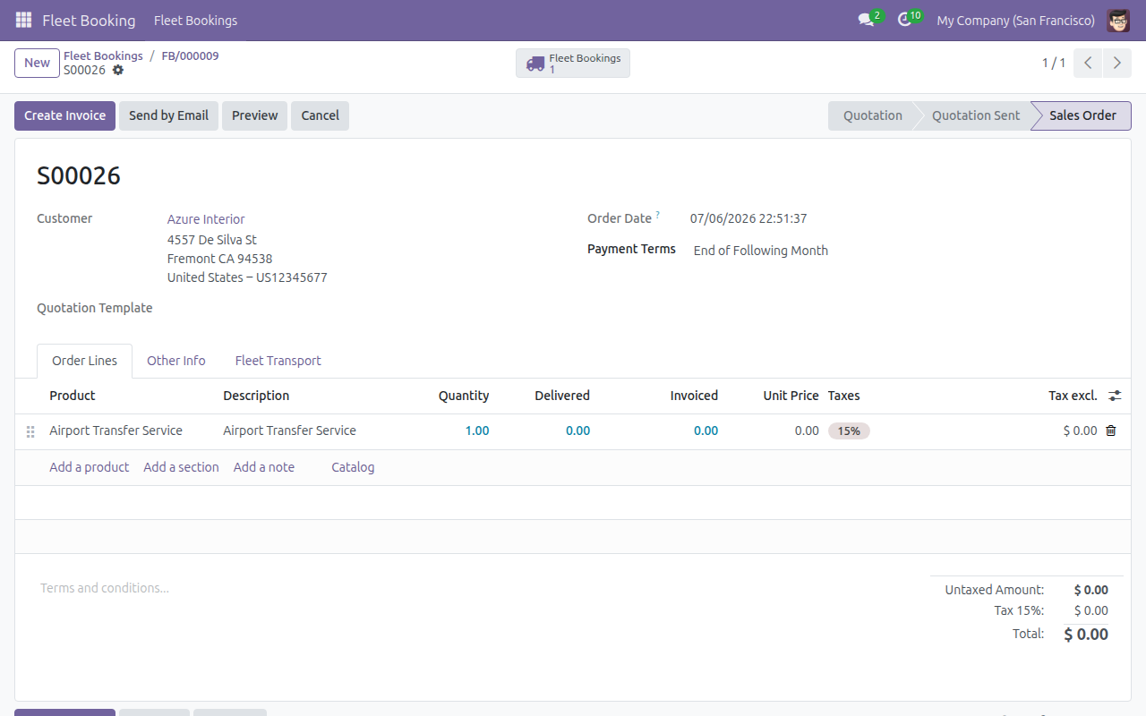
Task: Open the product Catalog
Action: click(353, 467)
